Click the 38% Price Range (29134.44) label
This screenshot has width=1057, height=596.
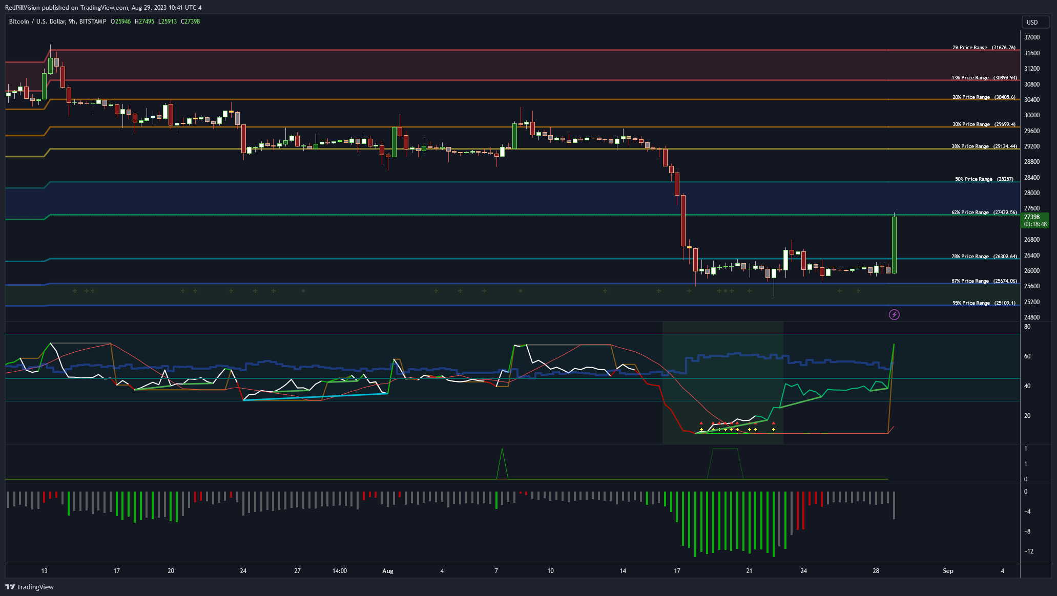coord(984,146)
